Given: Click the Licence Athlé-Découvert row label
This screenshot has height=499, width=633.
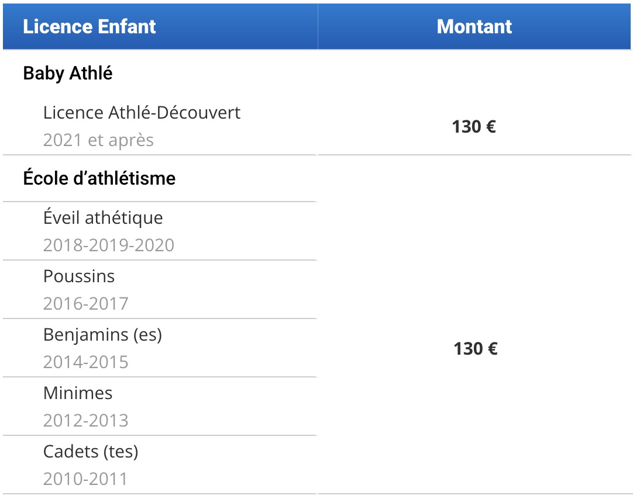Looking at the screenshot, I should (x=142, y=112).
